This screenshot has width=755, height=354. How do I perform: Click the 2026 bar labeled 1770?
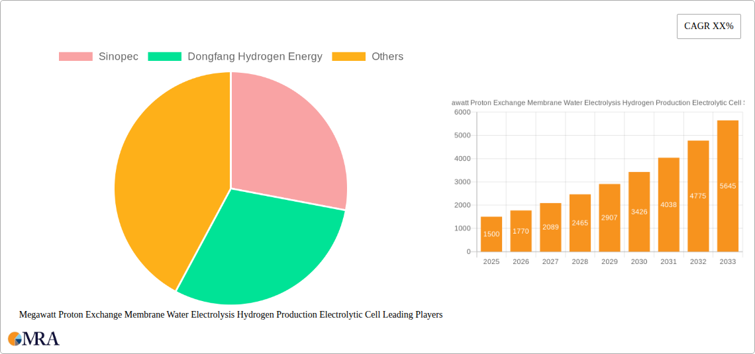(521, 231)
